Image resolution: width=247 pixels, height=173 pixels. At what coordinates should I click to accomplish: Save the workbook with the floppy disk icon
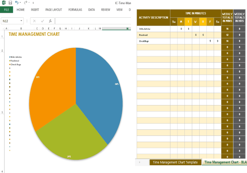click(10, 3)
